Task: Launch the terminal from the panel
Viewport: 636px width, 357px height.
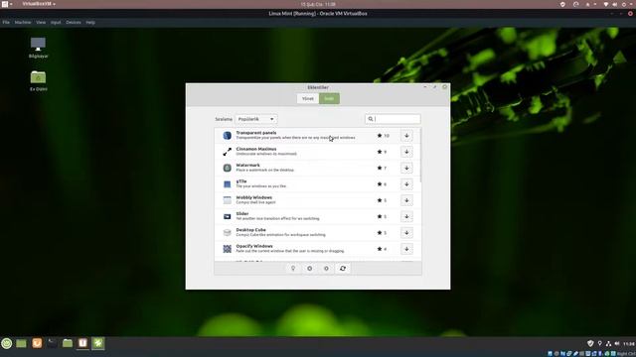Action: (x=52, y=344)
